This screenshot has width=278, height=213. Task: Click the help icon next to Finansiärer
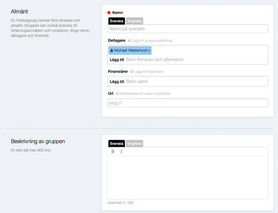pos(132,72)
